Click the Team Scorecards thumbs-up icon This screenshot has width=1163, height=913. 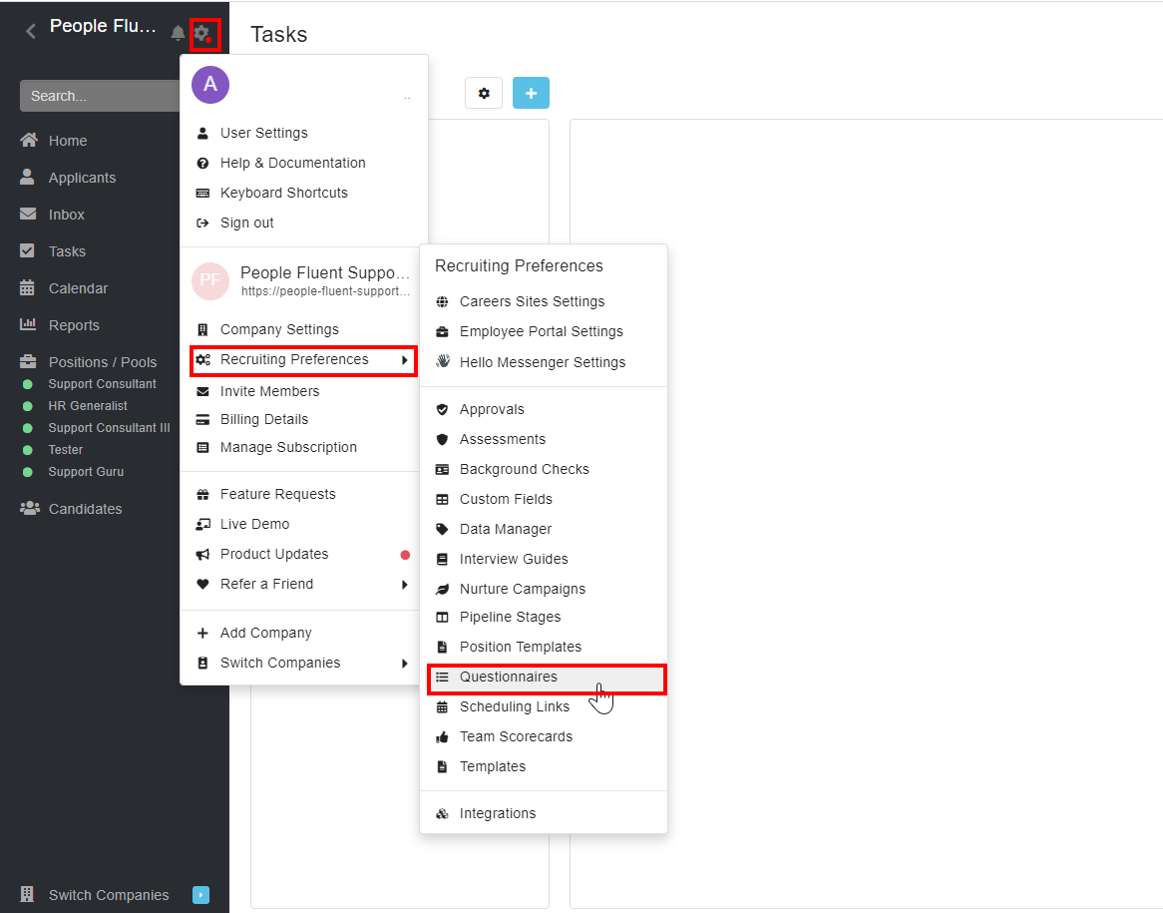(442, 736)
